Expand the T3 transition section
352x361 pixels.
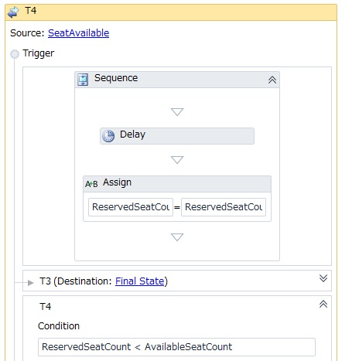pos(323,278)
